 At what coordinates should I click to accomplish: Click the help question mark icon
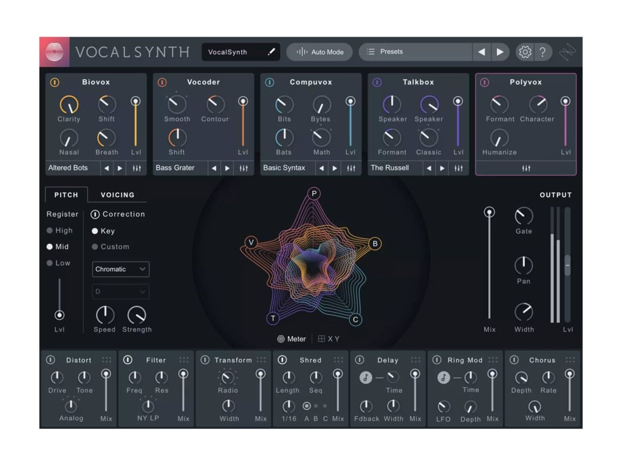pyautogui.click(x=542, y=52)
